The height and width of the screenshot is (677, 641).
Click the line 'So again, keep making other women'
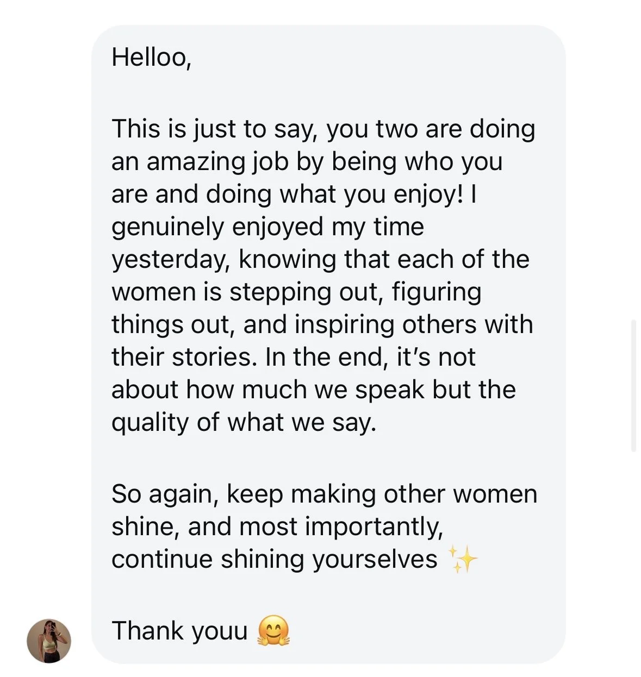pyautogui.click(x=325, y=494)
